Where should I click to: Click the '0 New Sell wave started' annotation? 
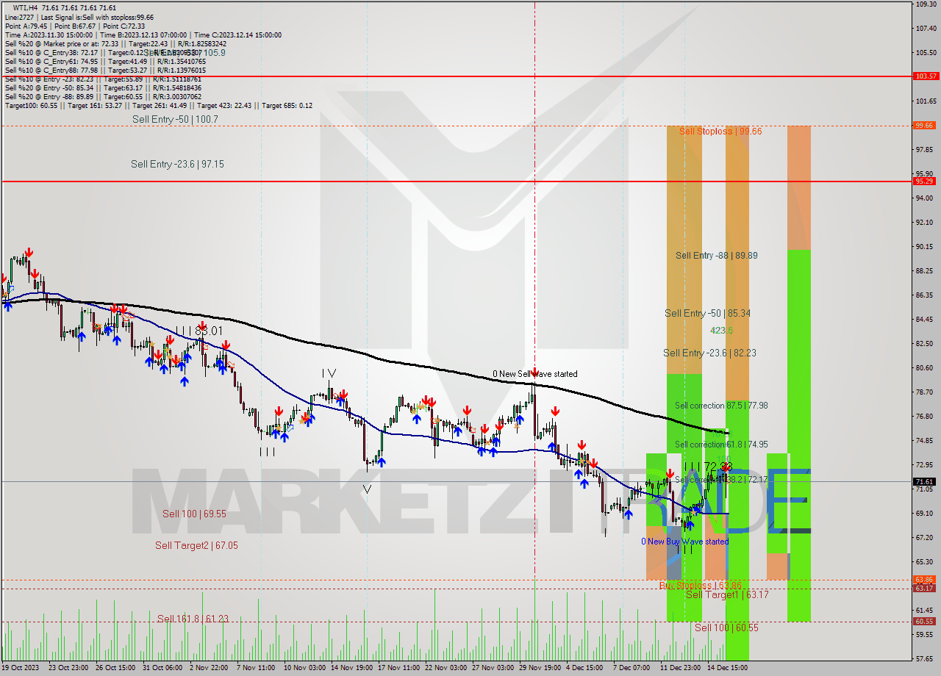pos(534,374)
